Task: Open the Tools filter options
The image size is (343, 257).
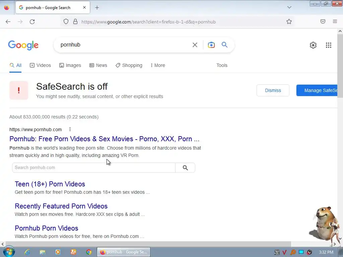Action: click(222, 65)
